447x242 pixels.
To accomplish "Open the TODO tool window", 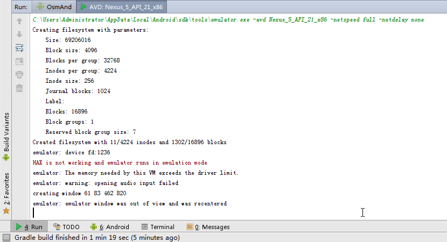I will pos(66,227).
